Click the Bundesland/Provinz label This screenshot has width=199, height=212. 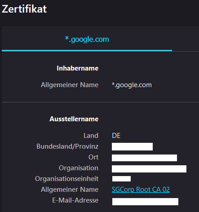[67, 146]
